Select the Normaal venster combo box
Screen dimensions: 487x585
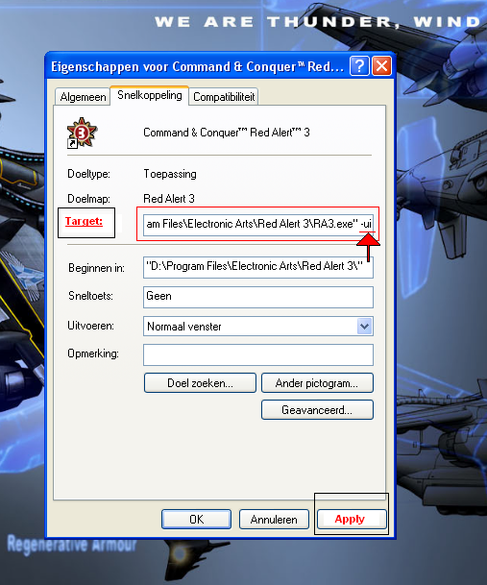pyautogui.click(x=258, y=327)
